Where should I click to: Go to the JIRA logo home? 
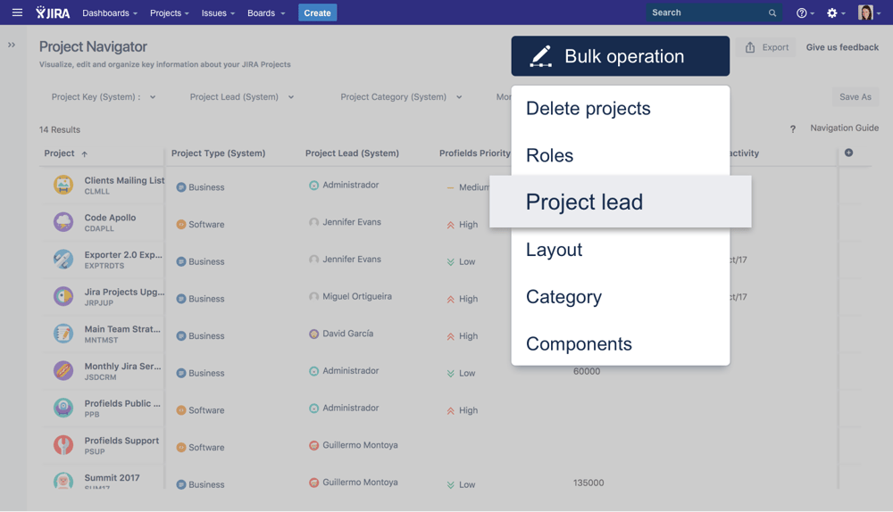(53, 12)
